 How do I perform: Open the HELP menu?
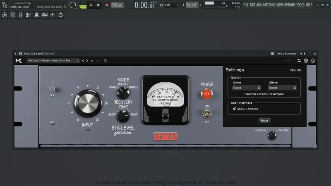click(309, 5)
